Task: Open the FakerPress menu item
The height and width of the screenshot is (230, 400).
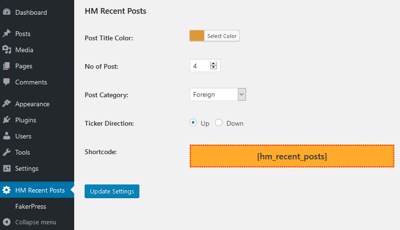Action: (x=30, y=206)
